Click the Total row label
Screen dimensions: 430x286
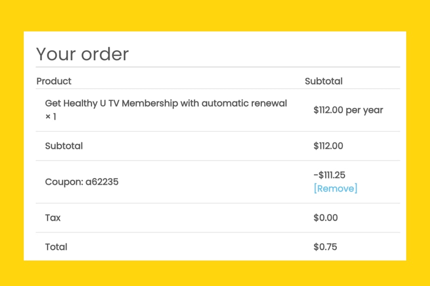pos(56,247)
